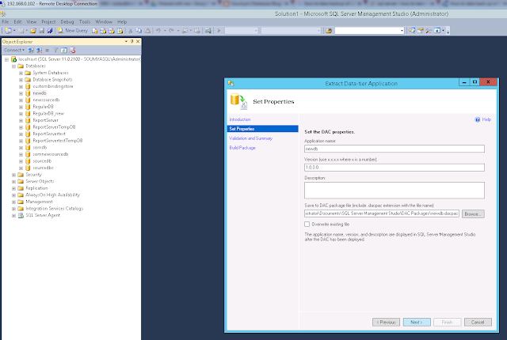Open the Tools menu
The width and height of the screenshot is (507, 340).
point(85,21)
